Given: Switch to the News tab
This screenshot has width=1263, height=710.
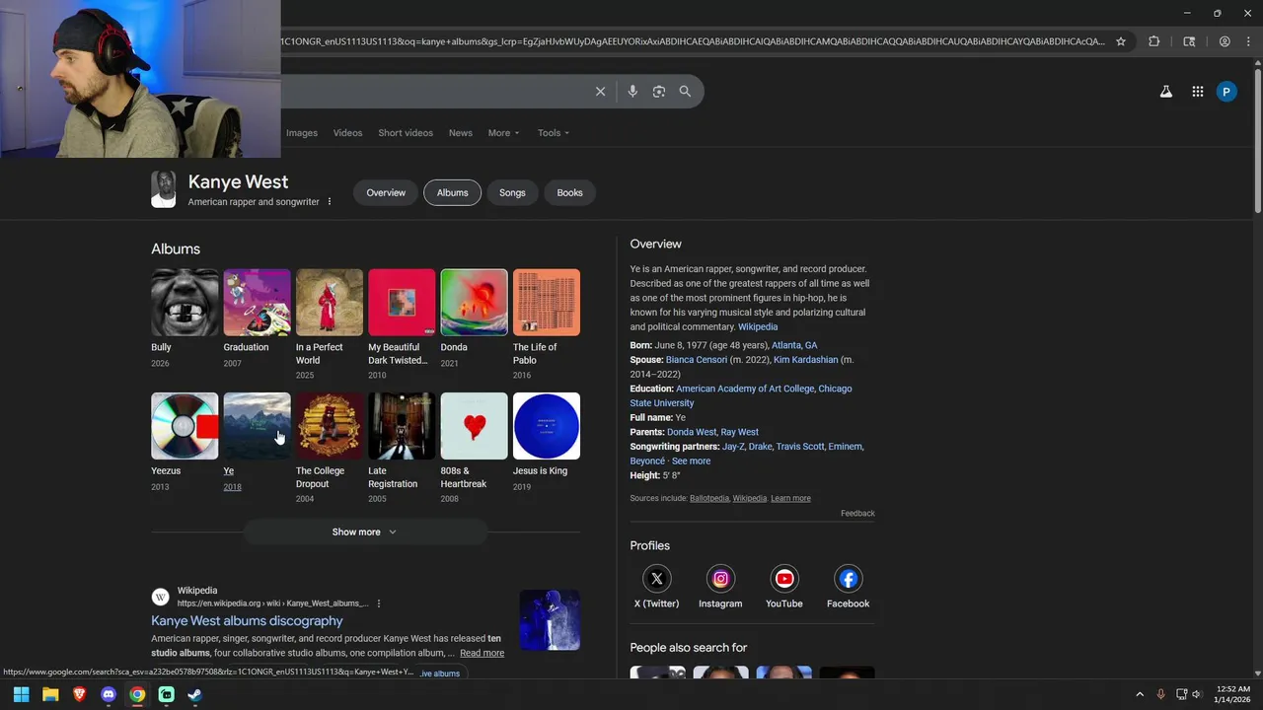Looking at the screenshot, I should (x=461, y=133).
